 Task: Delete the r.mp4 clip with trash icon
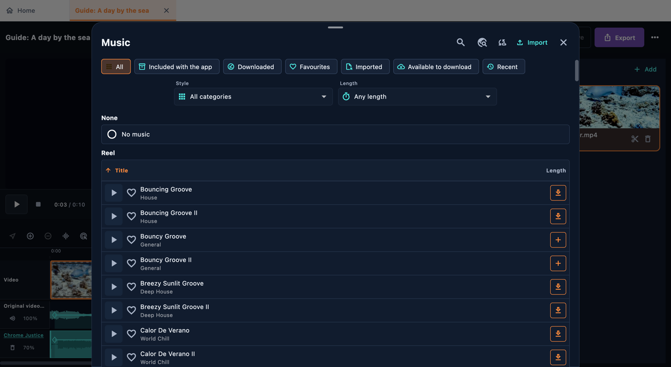tap(648, 139)
